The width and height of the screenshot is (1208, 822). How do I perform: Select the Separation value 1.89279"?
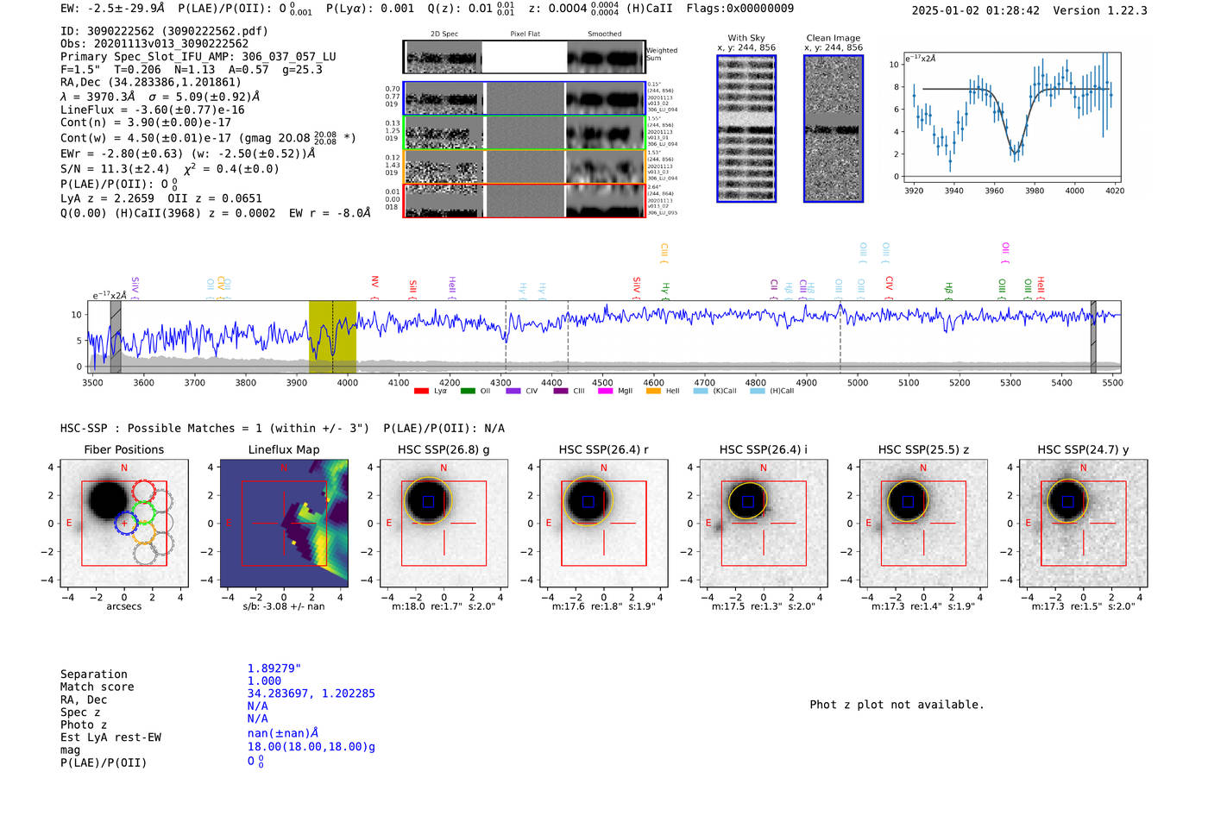point(274,668)
